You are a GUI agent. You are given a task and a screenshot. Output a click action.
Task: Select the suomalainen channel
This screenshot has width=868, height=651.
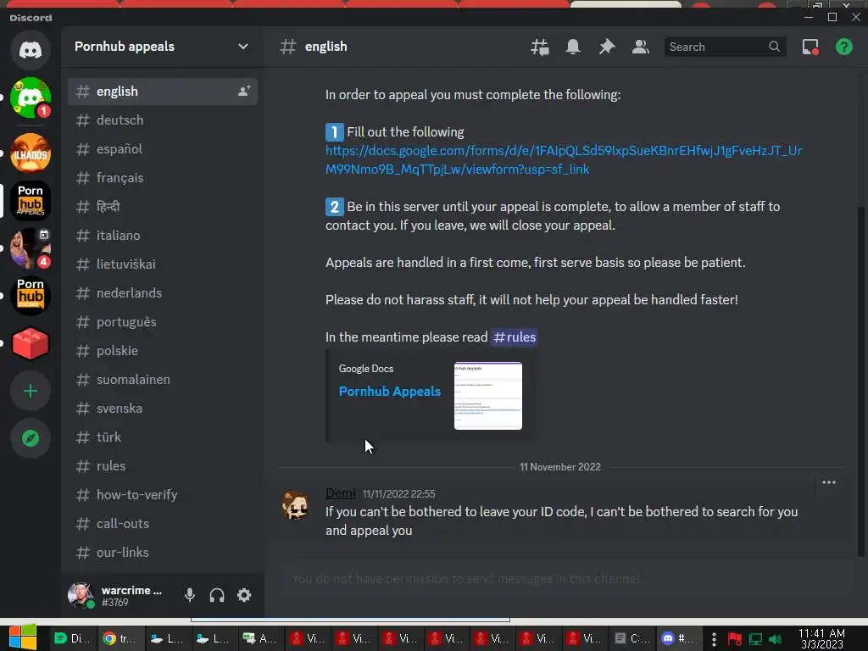pyautogui.click(x=162, y=379)
